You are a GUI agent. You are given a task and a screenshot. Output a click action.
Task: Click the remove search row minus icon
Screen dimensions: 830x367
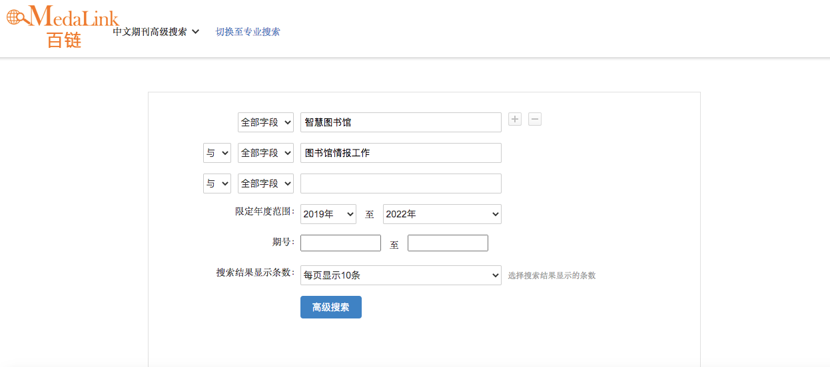(x=535, y=119)
